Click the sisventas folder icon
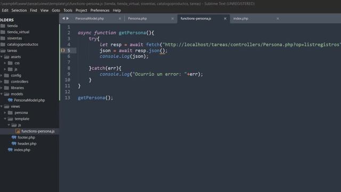The height and width of the screenshot is (192, 341). pos(3,38)
